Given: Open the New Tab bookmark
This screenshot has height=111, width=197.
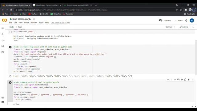Looking at the screenshot, I should (x=44, y=14).
